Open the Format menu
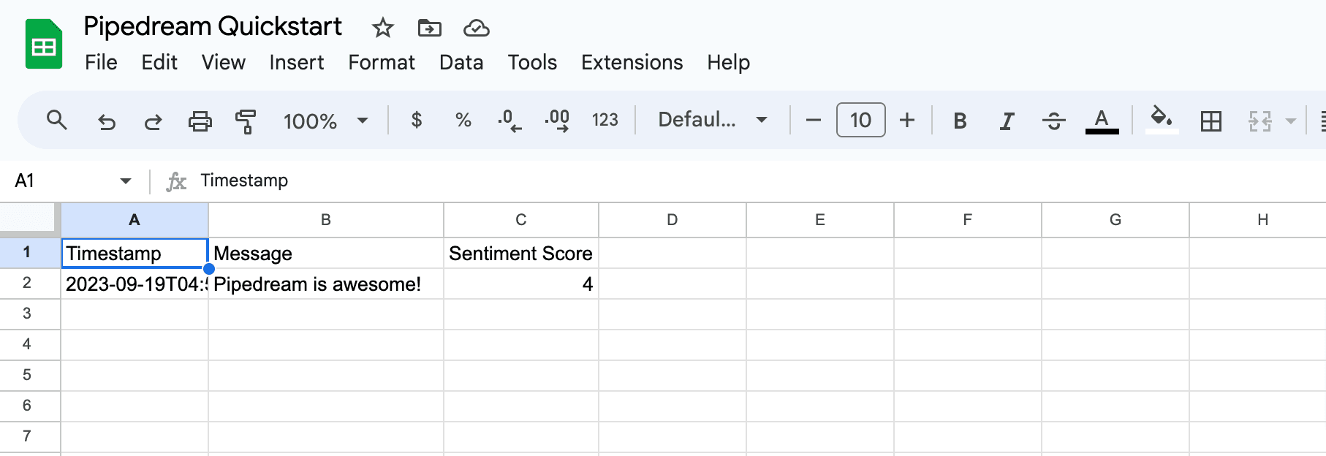This screenshot has height=456, width=1326. (381, 63)
